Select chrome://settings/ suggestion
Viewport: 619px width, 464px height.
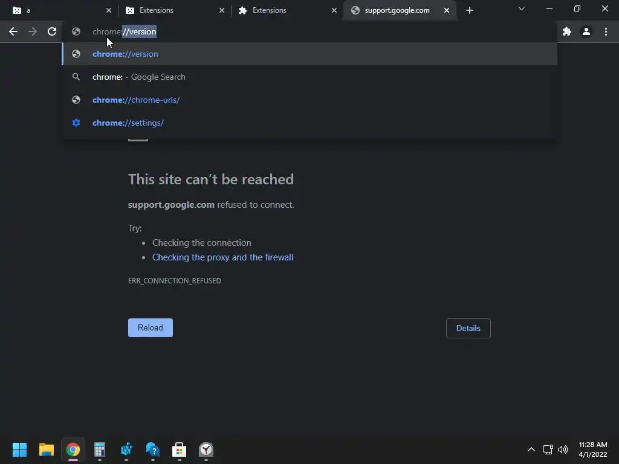pos(309,123)
